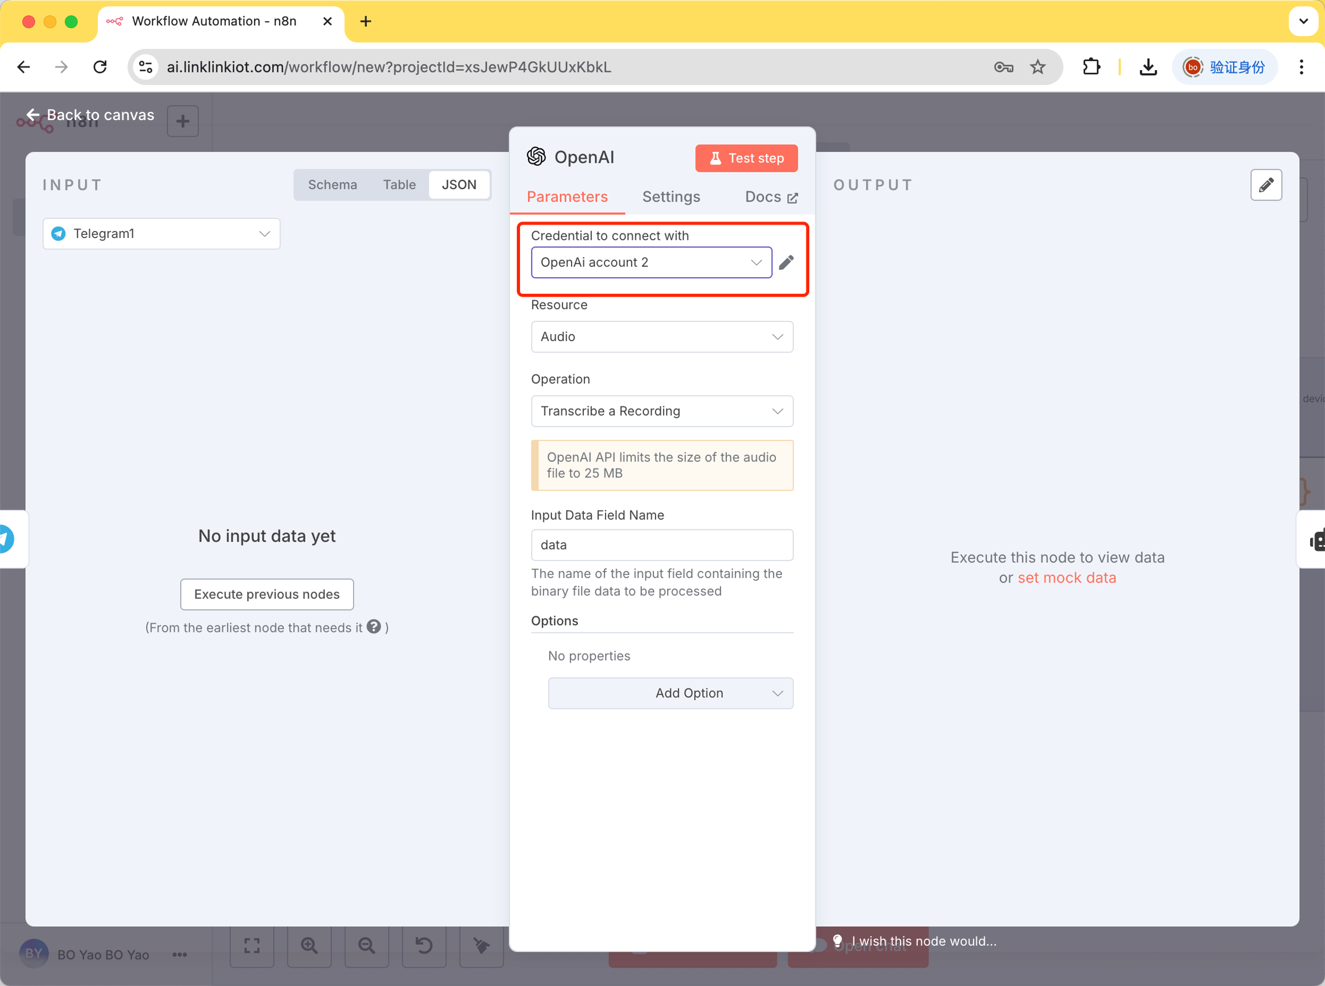The height and width of the screenshot is (986, 1325).
Task: Click the help question mark icon
Action: (x=374, y=627)
